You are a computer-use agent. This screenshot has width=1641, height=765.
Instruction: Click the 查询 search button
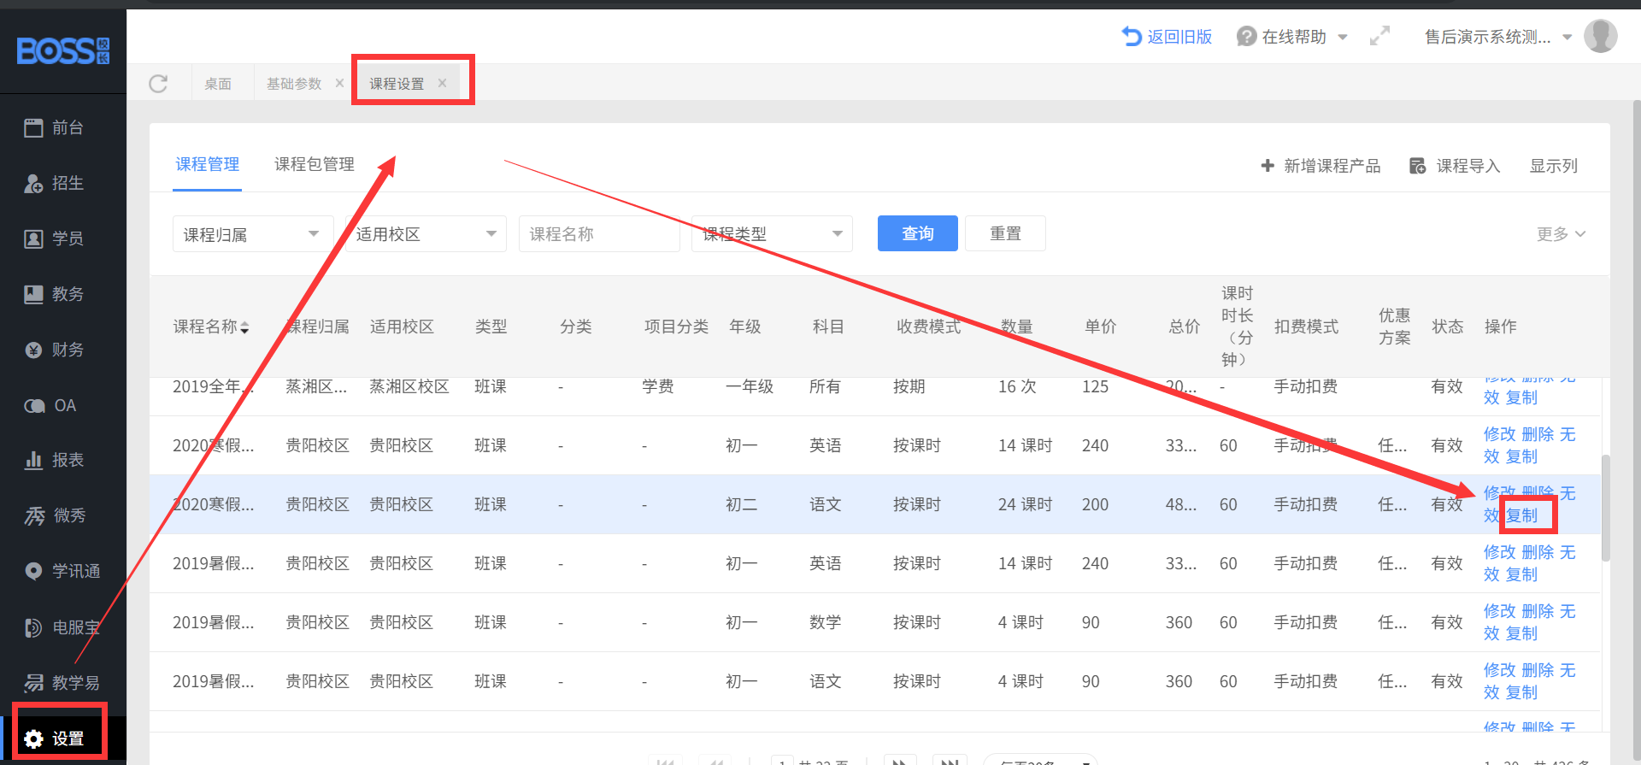[918, 233]
